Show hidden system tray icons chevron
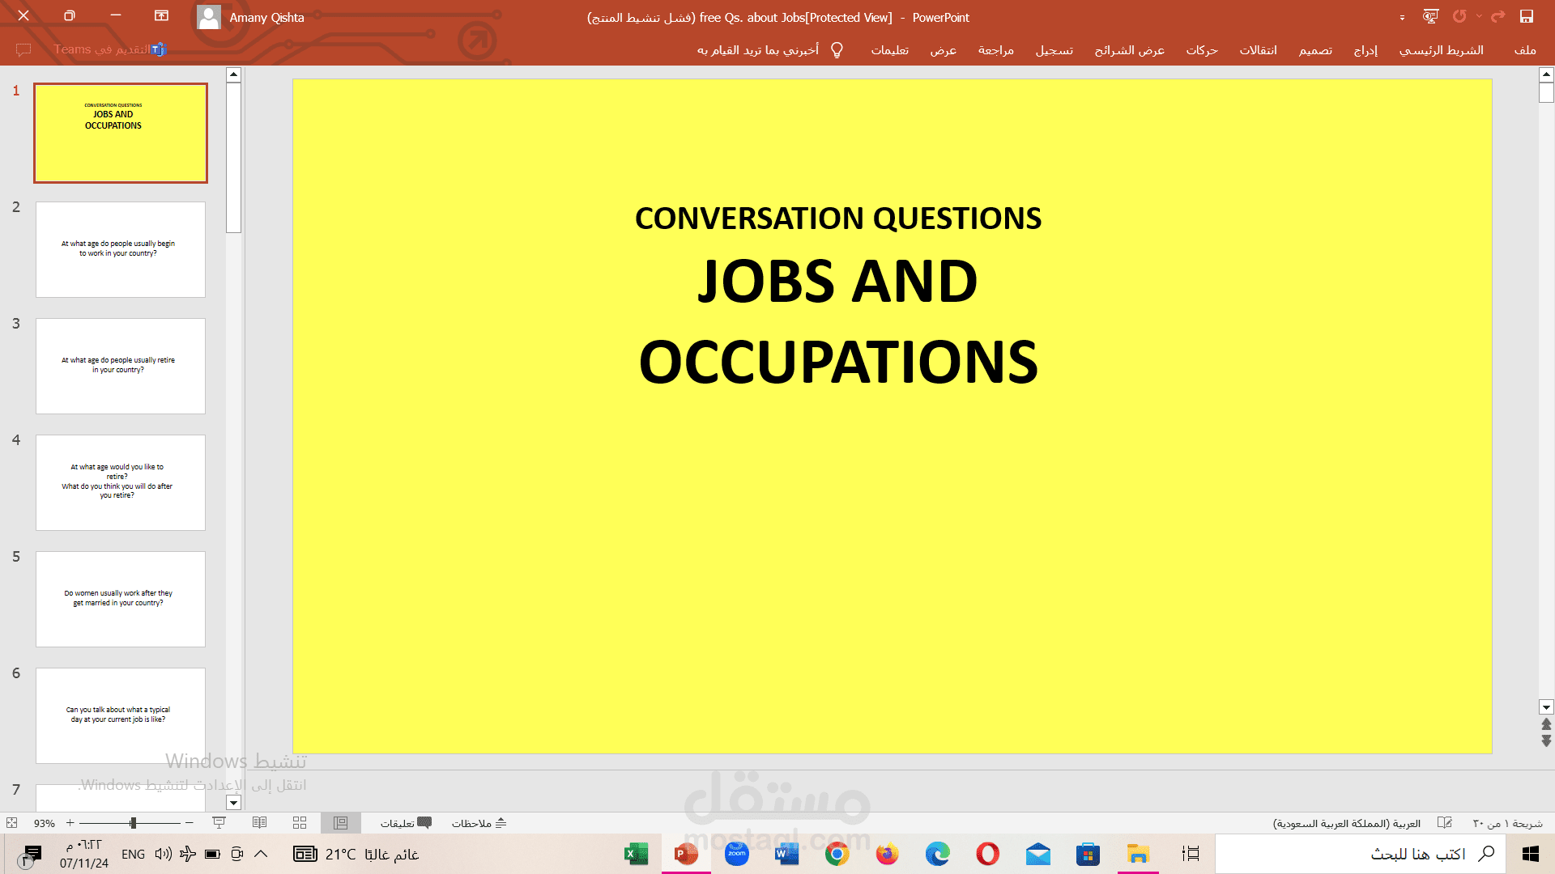Screen dimensions: 1555x874 tap(261, 854)
